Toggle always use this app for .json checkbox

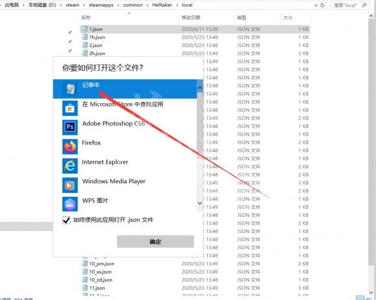66,220
